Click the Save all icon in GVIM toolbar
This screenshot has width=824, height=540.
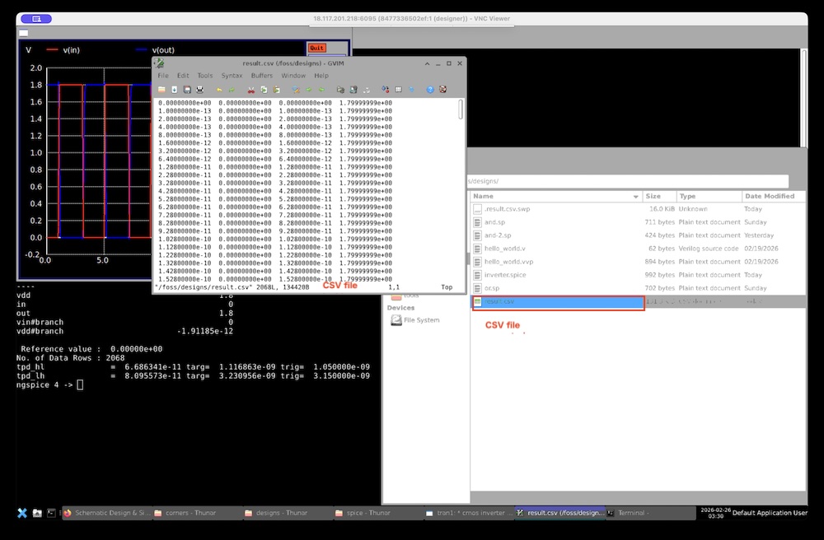[187, 89]
